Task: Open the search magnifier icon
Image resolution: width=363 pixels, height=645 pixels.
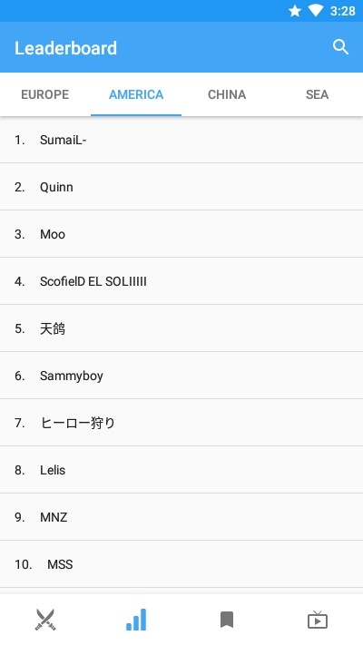Action: click(x=340, y=47)
